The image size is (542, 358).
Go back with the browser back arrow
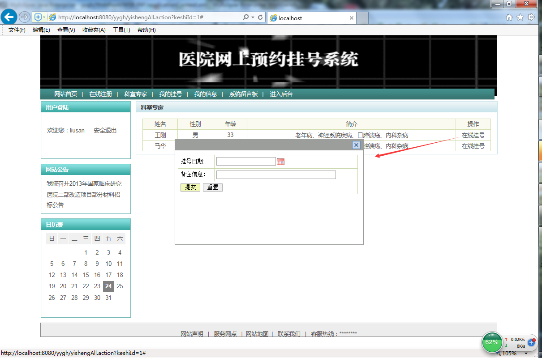9,17
